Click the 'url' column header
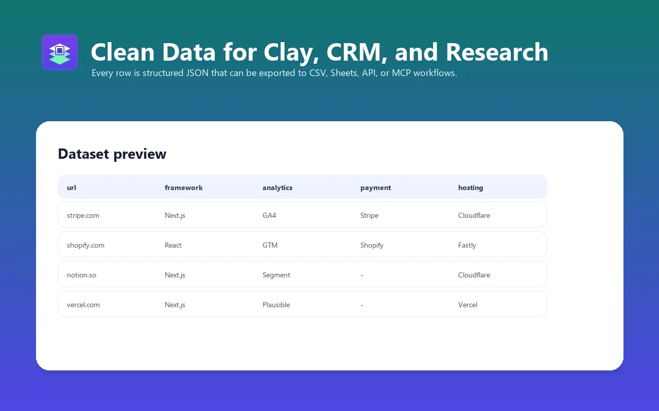Viewport: 659px width, 411px height. coord(72,188)
